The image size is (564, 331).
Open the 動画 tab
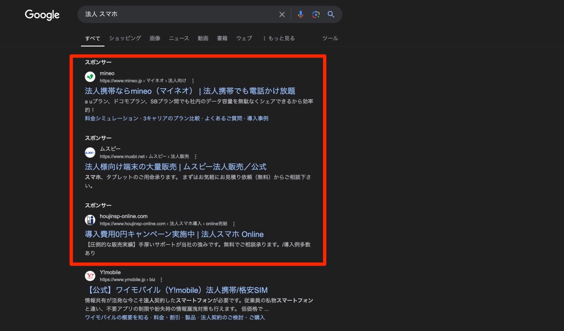click(203, 38)
